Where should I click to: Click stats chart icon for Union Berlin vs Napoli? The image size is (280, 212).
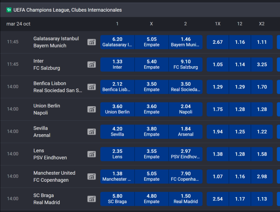[x=91, y=109]
